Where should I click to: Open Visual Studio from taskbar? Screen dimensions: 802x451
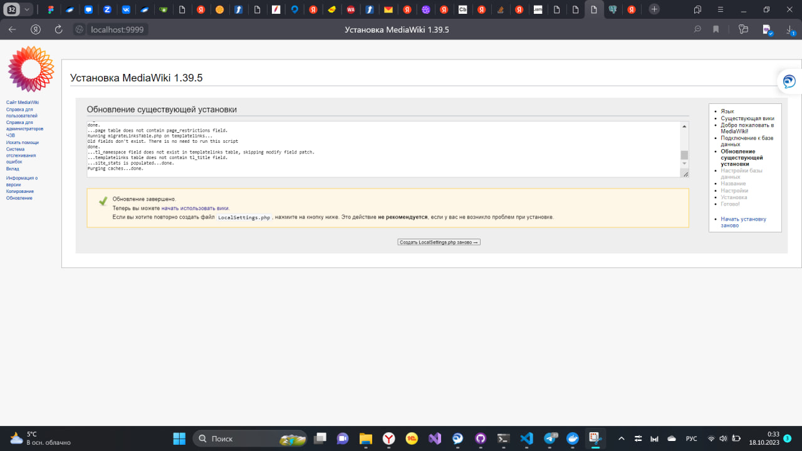click(x=435, y=438)
